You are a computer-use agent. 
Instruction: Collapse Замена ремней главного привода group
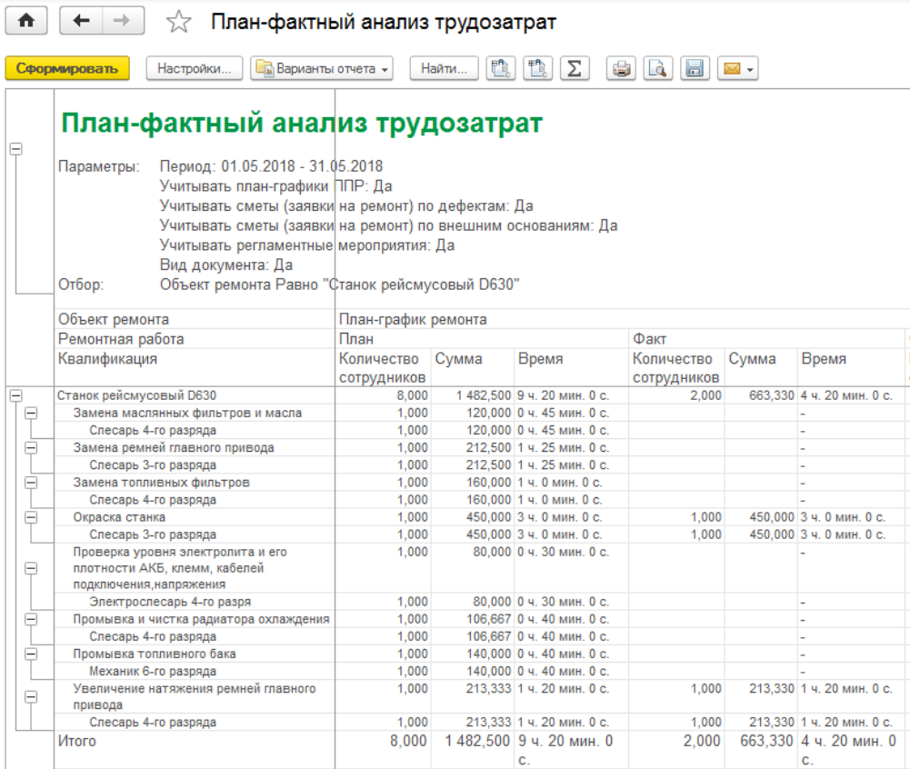[x=31, y=448]
